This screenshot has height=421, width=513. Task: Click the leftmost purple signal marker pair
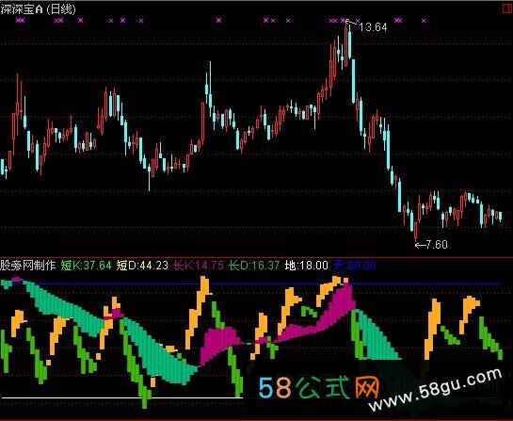tap(21, 21)
